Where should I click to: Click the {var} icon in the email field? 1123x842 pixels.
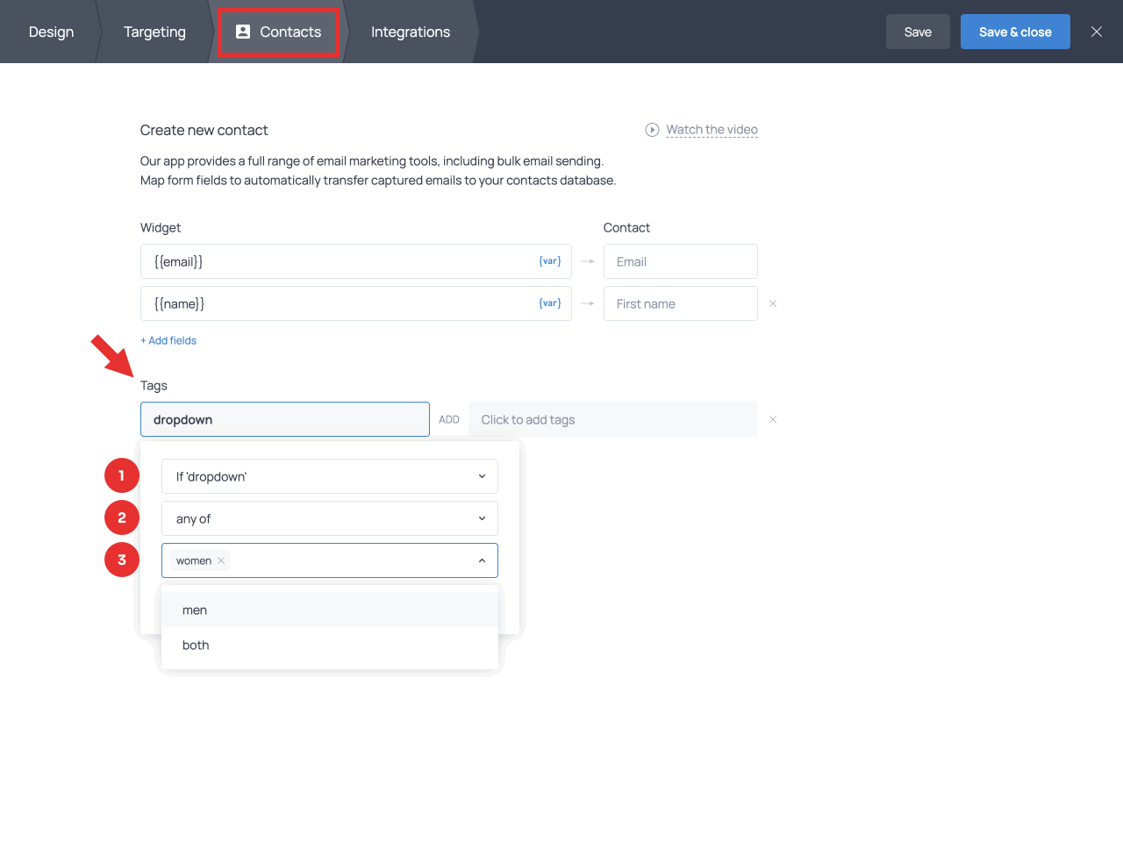click(550, 260)
